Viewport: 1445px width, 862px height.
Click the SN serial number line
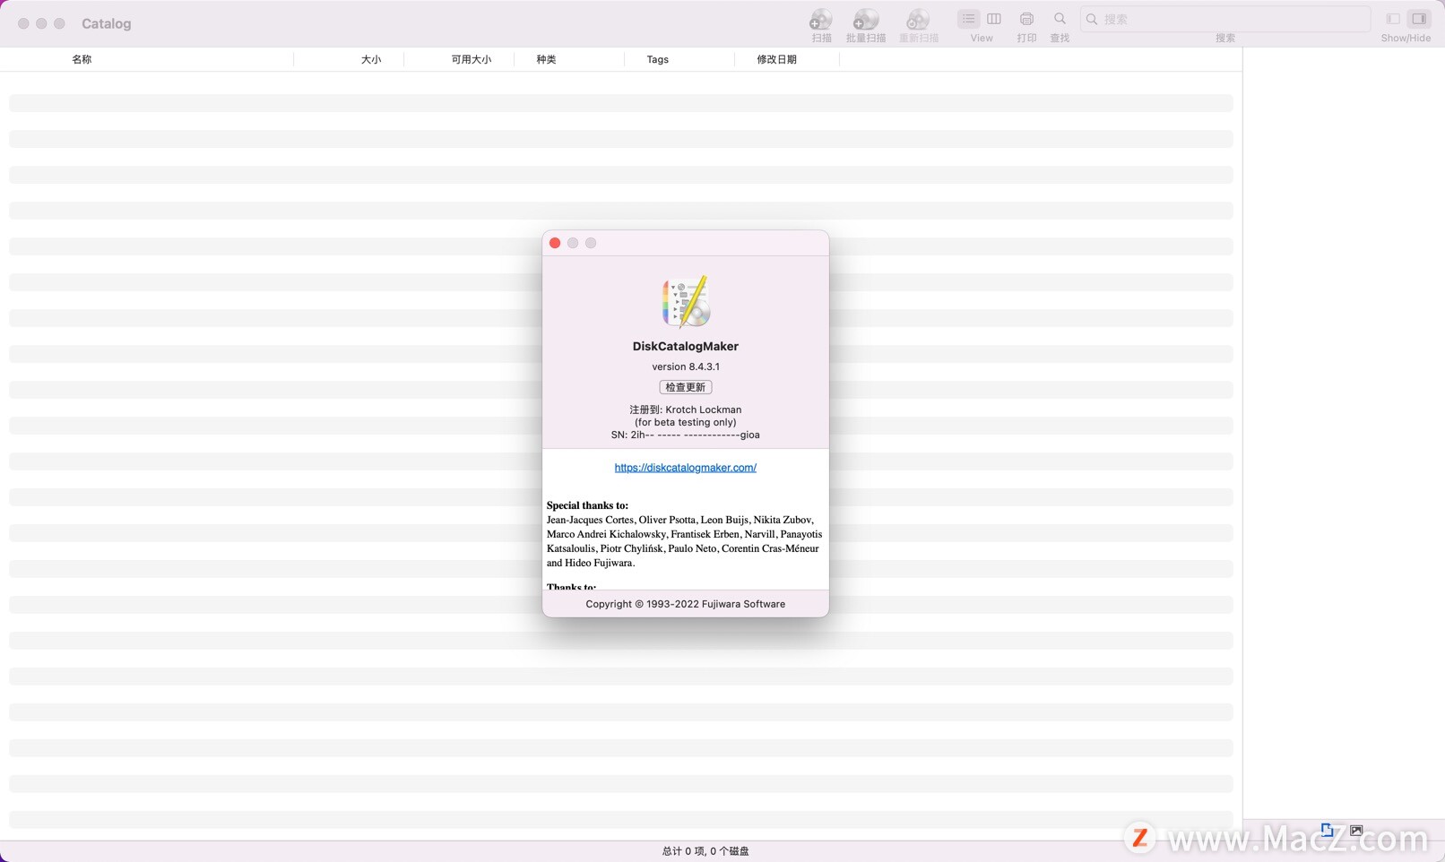(x=686, y=435)
